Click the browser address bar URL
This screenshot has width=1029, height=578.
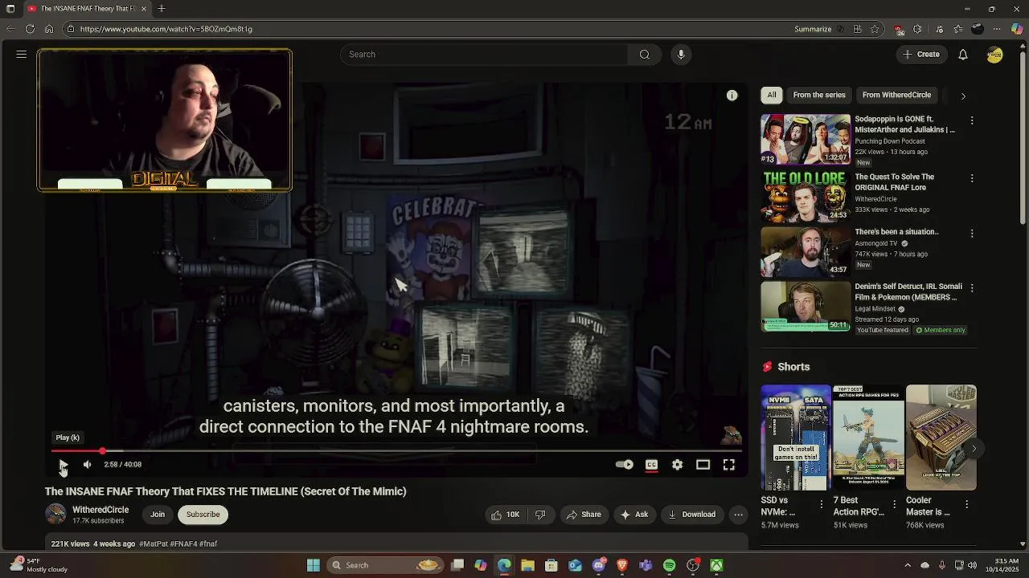[x=166, y=29]
